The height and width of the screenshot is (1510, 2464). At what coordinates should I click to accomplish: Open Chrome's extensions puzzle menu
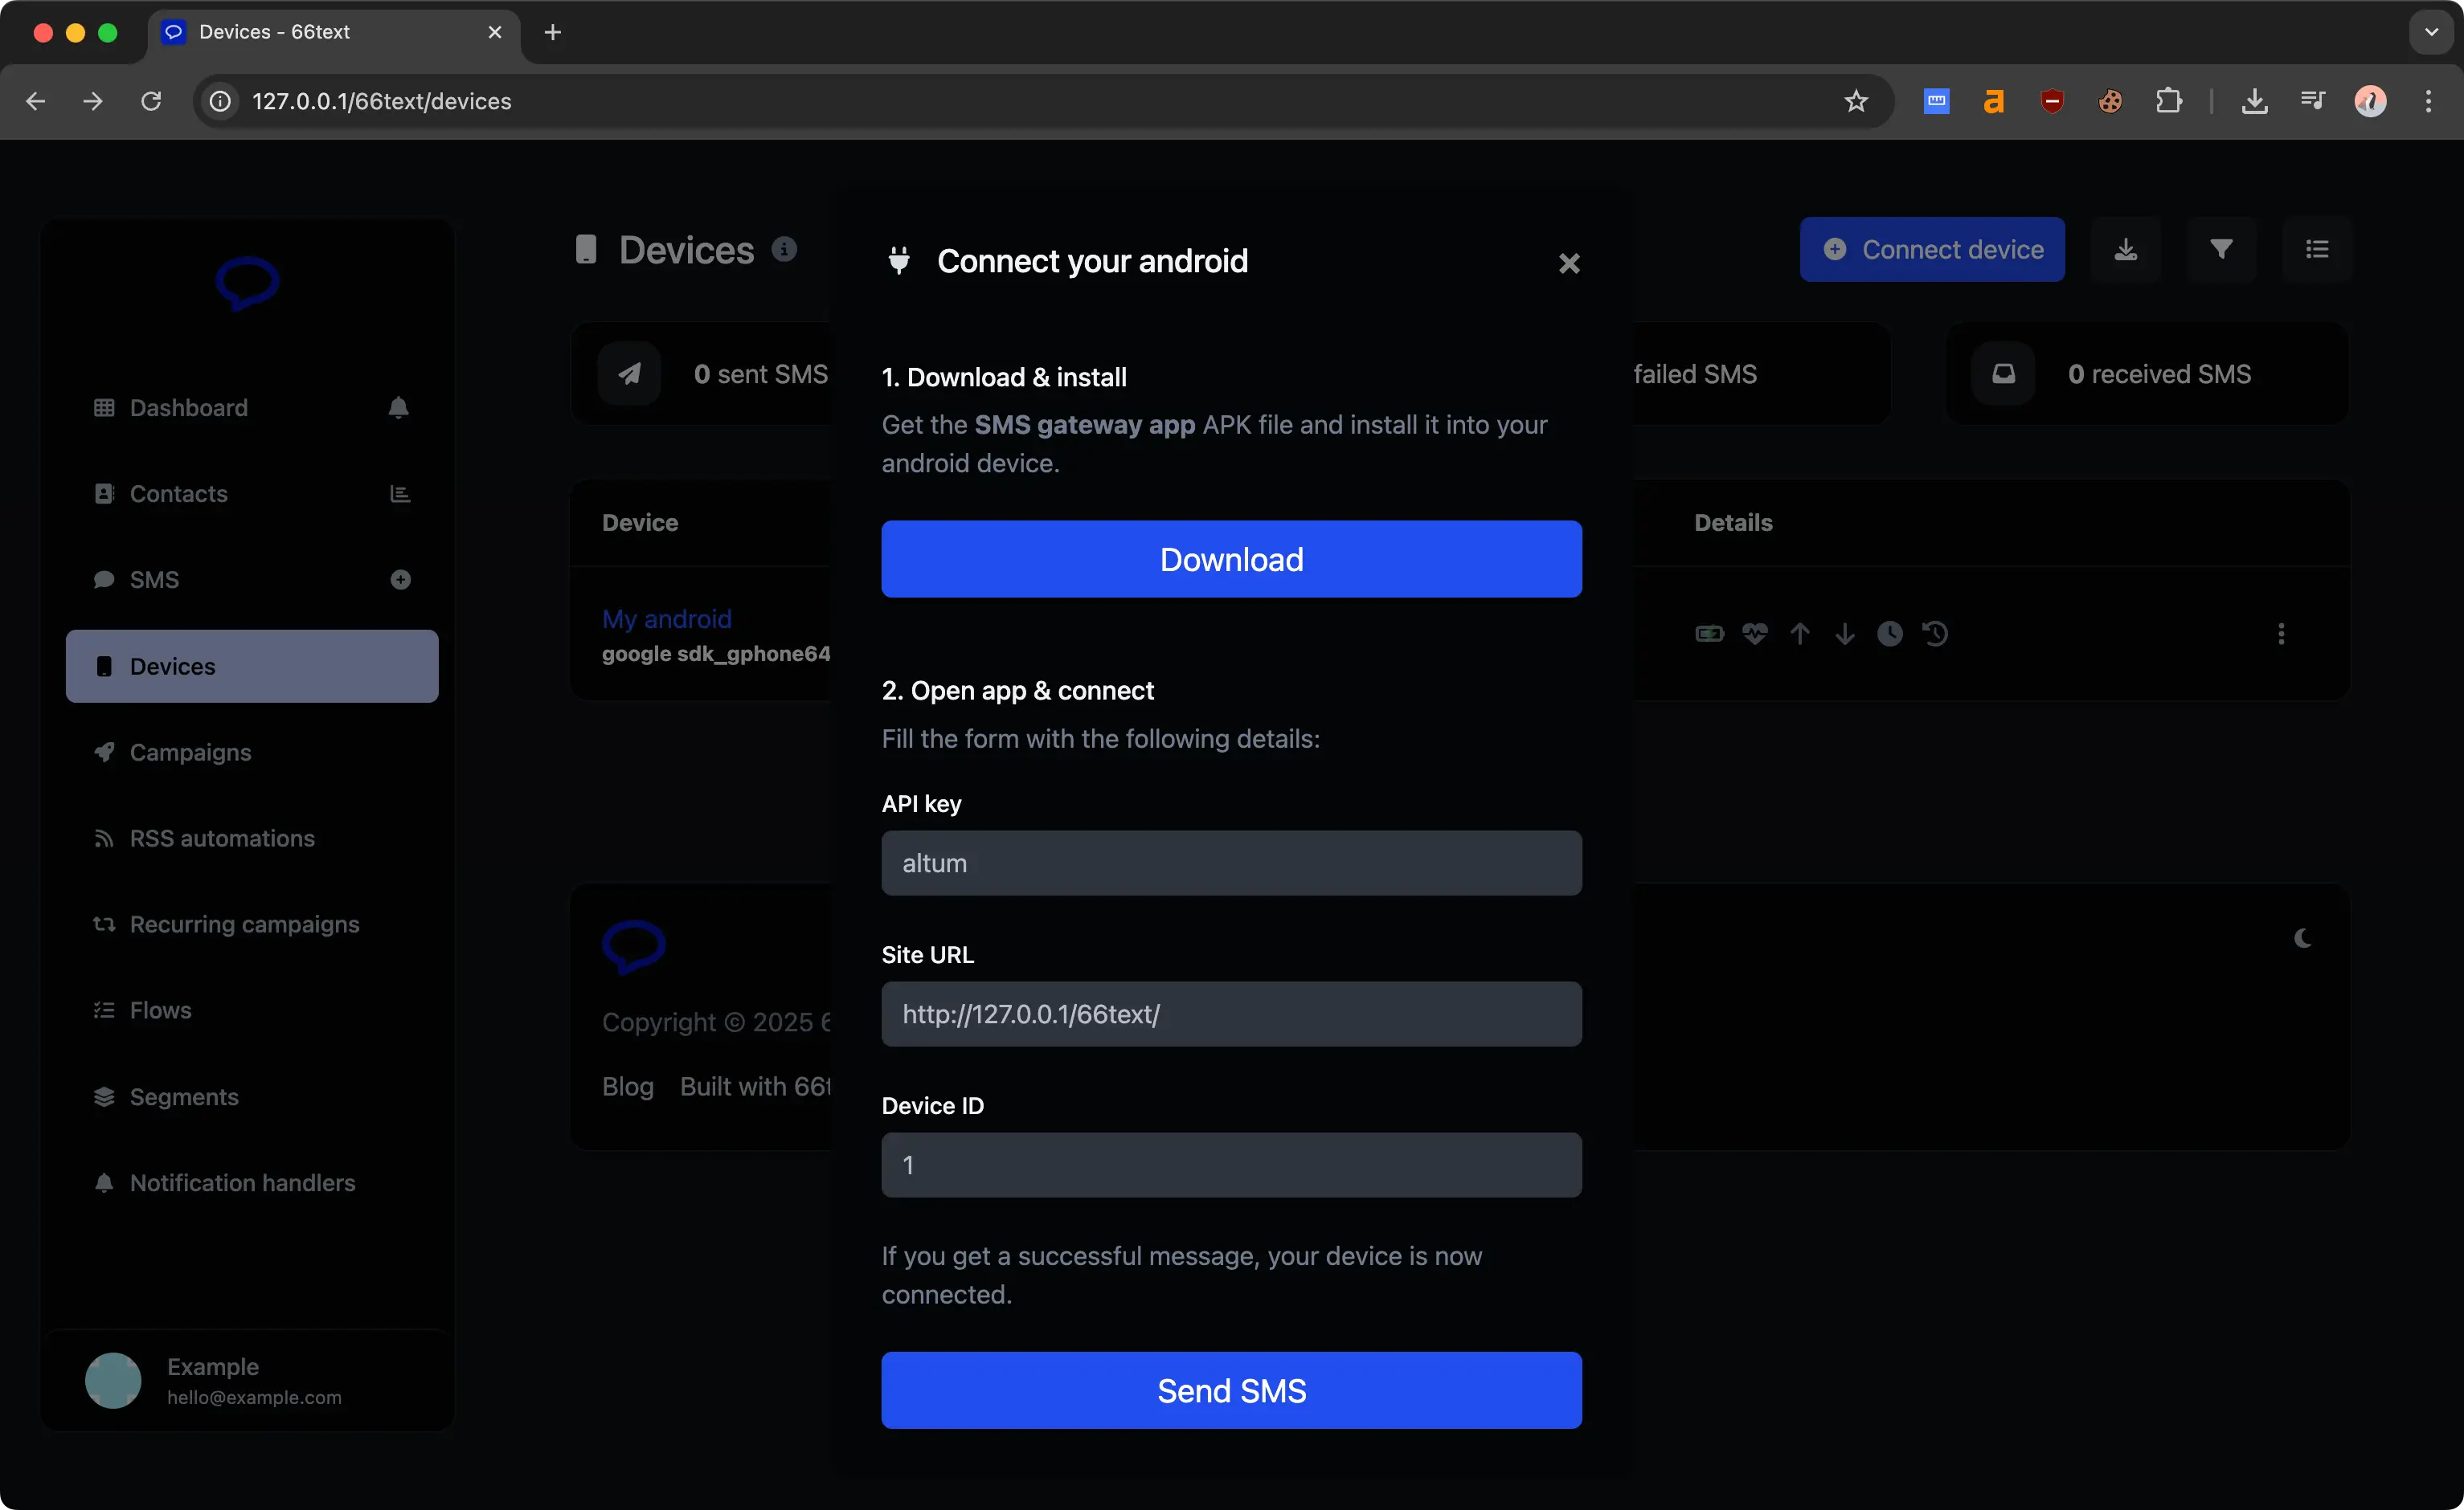point(2170,101)
